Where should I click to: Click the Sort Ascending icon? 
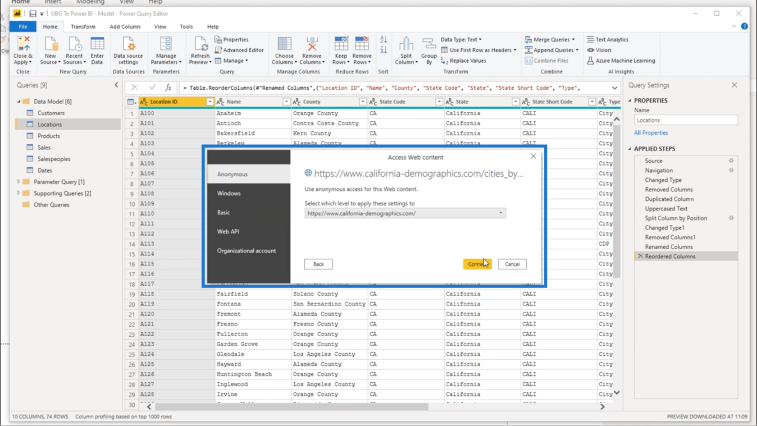(x=383, y=40)
